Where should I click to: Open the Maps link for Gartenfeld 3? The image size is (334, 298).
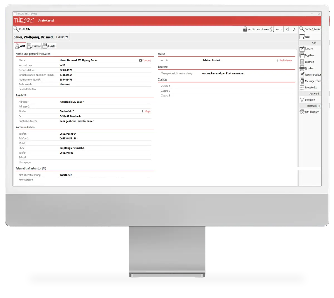tap(147, 112)
